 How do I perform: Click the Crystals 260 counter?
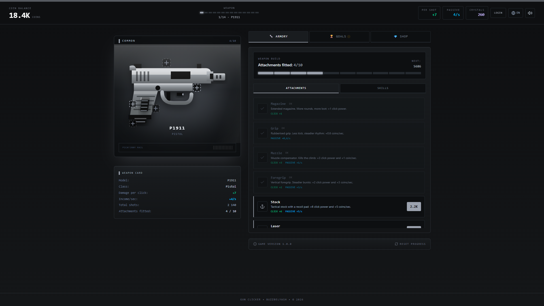coord(477,13)
